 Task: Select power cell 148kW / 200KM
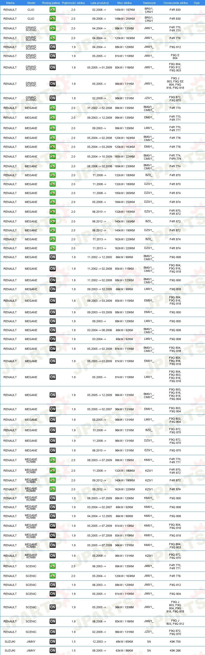125,19
